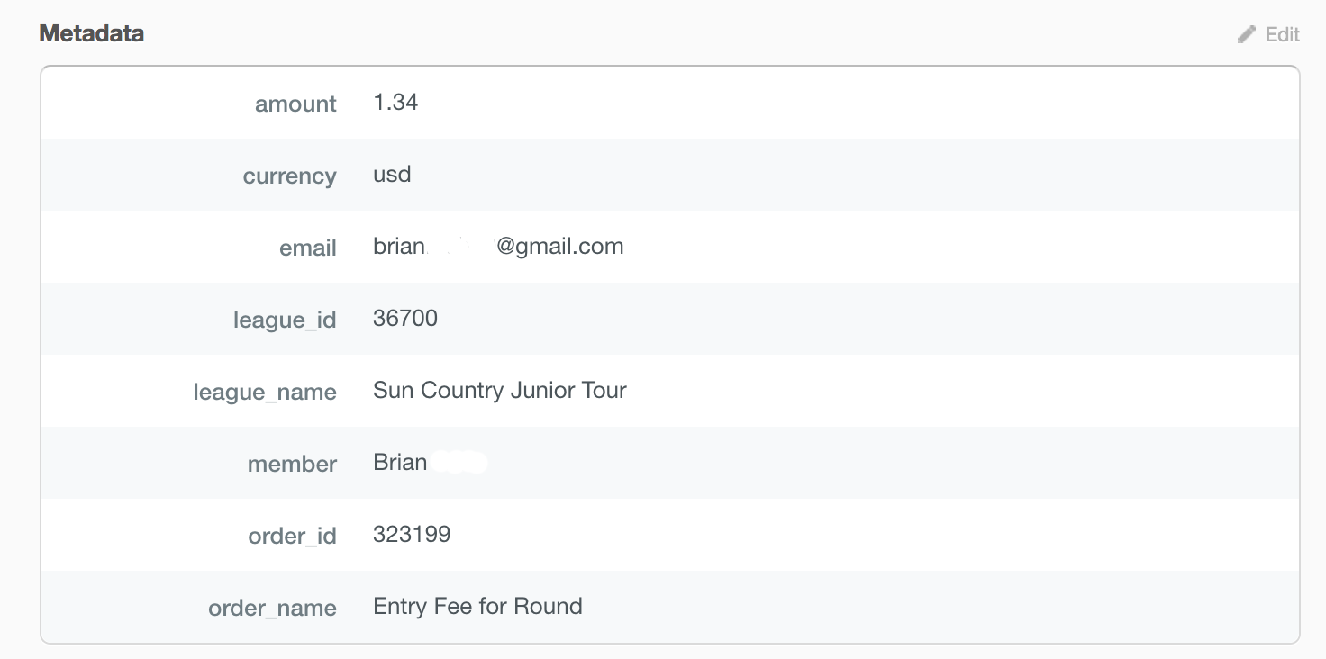Screen dimensions: 1326x659
Task: Click the league_name key label
Action: 265,393
